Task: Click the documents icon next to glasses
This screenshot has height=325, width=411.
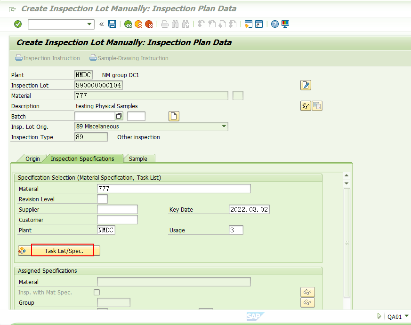Action: tap(317, 106)
